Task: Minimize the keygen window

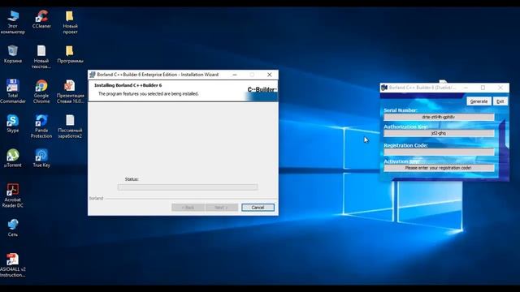Action: pyautogui.click(x=466, y=88)
